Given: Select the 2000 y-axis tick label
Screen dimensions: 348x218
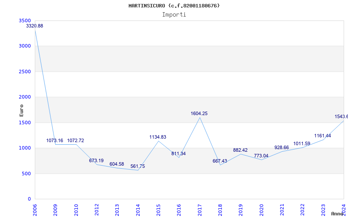Looking at the screenshot, I should (25, 97).
